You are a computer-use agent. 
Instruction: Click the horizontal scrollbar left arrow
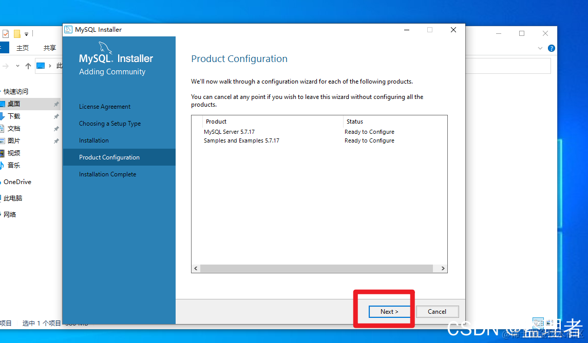click(x=196, y=269)
